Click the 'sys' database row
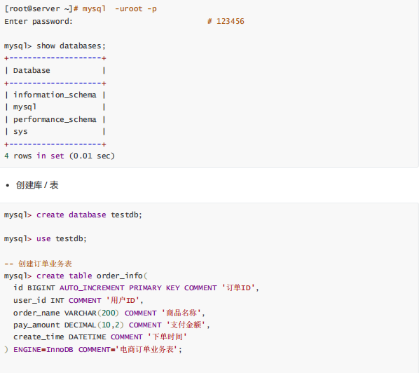419x373 pixels. tap(55, 132)
